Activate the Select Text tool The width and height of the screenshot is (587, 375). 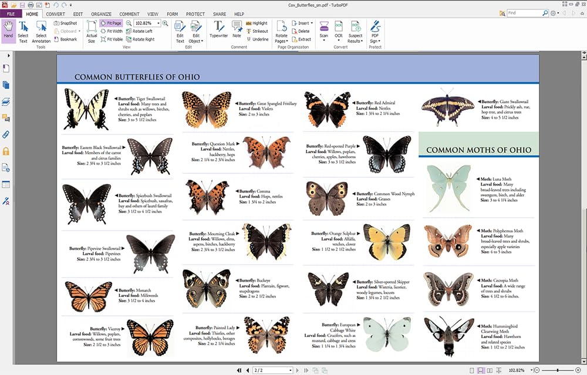click(23, 31)
